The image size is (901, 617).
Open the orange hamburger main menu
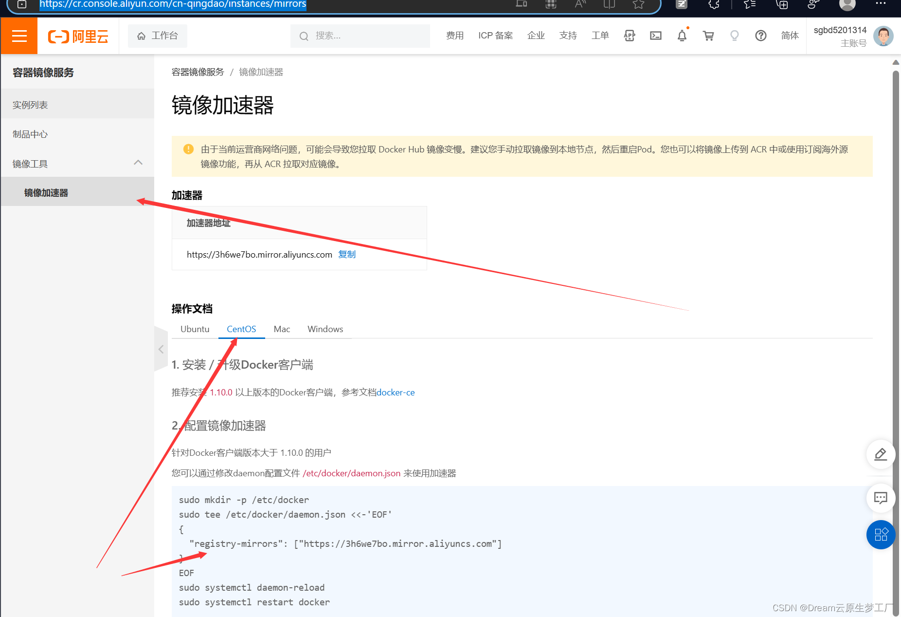[19, 36]
